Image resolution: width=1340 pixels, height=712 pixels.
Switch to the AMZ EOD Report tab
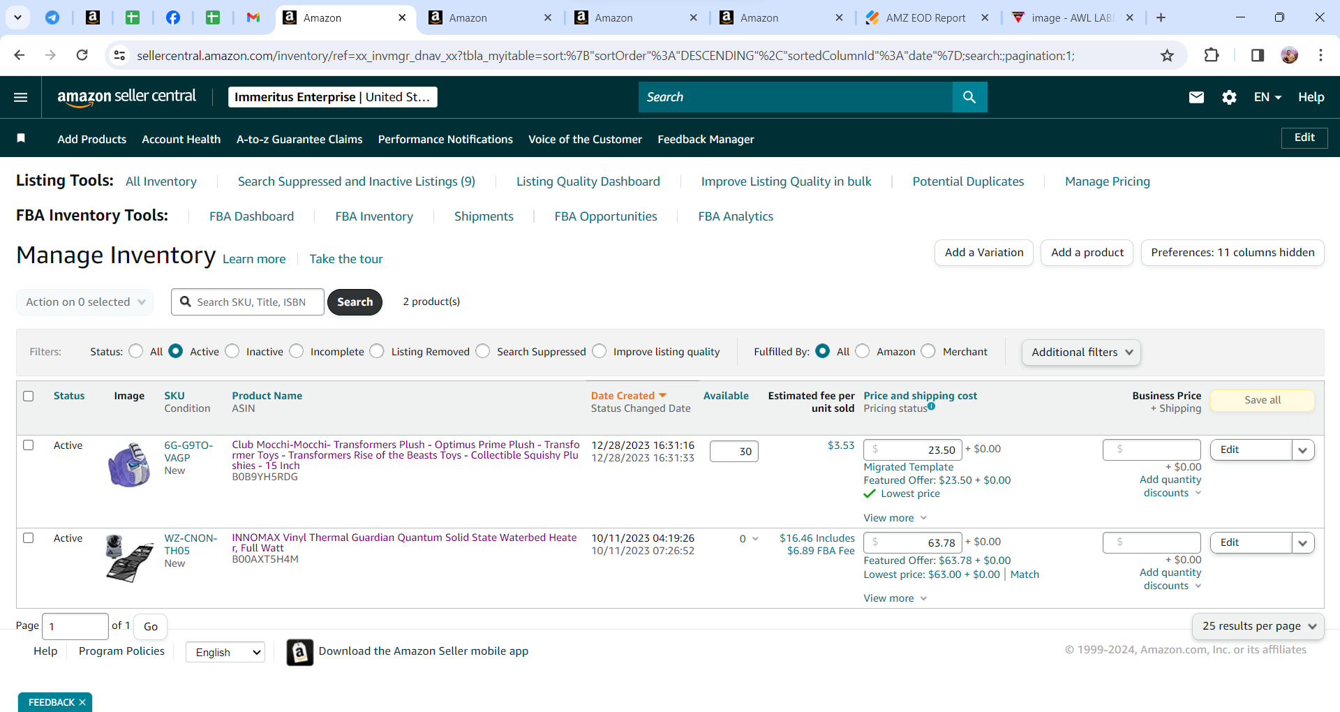click(x=926, y=17)
